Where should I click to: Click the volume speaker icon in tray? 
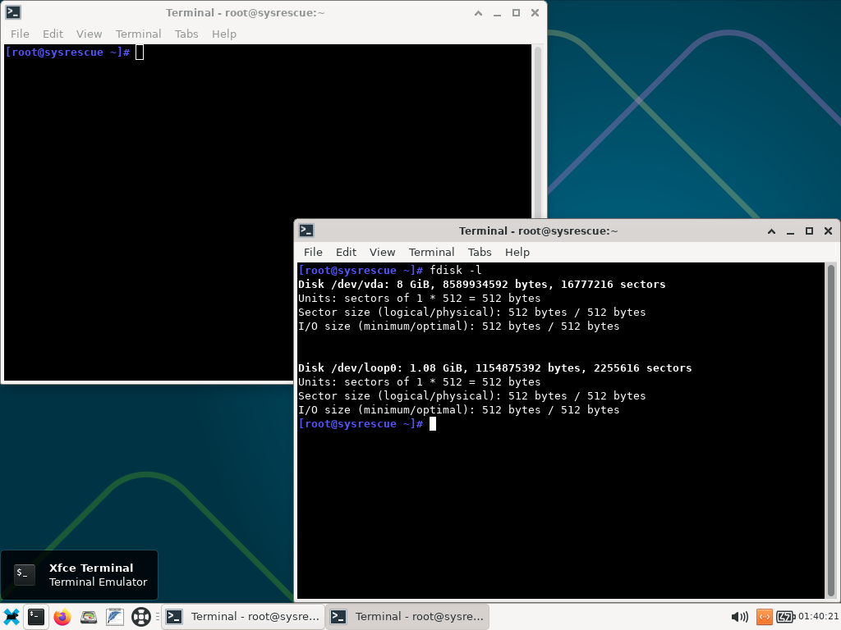740,617
